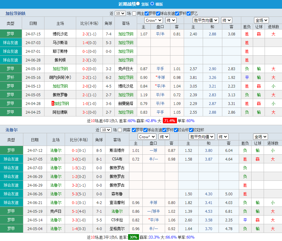Expand 胜平负均值 dropdown in 法鲁尔 table
Screen dimensions: 282x241
(x=201, y=137)
